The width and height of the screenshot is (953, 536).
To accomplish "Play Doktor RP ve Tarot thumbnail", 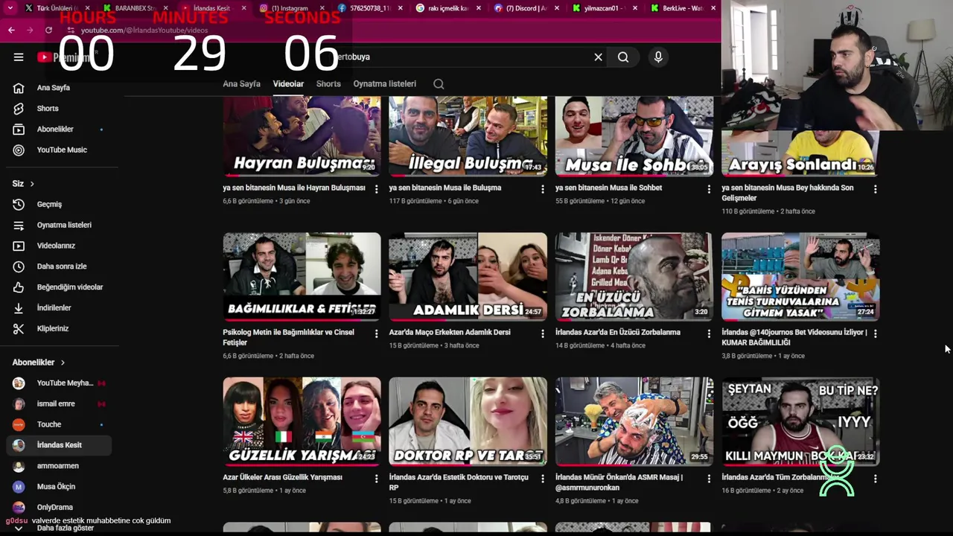I will [x=468, y=421].
